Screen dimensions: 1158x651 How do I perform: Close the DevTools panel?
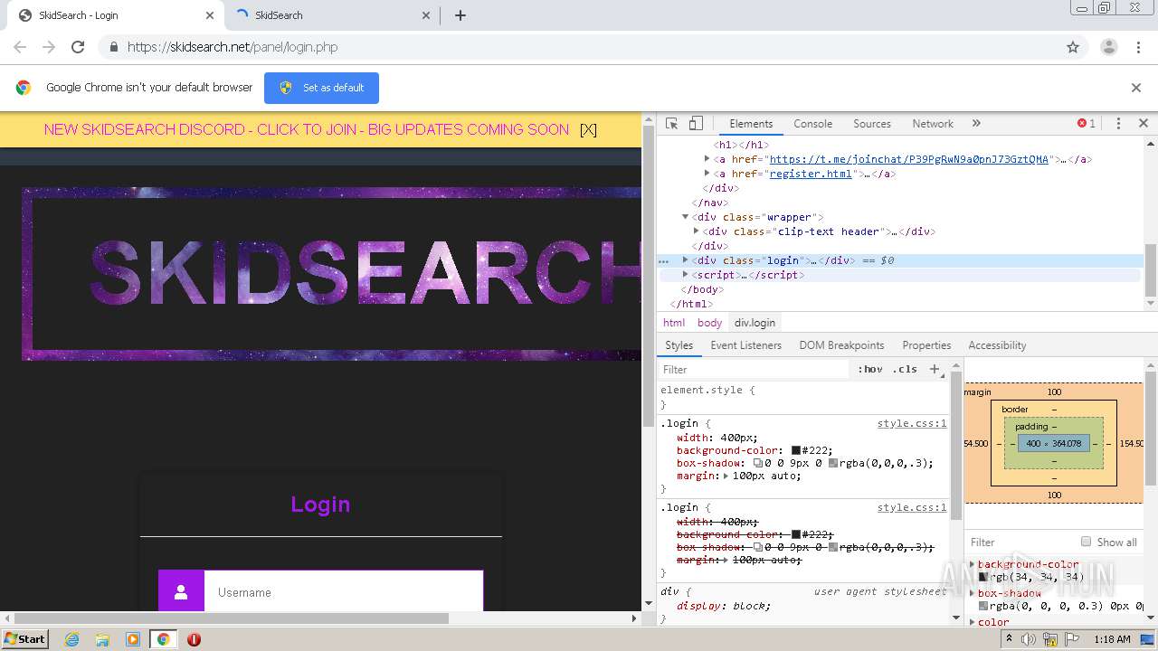point(1143,124)
